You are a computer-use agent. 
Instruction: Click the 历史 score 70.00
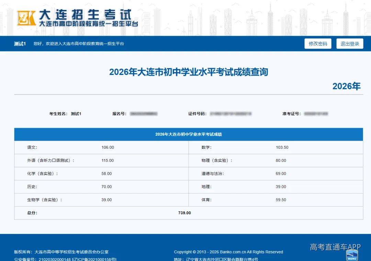tap(106, 187)
